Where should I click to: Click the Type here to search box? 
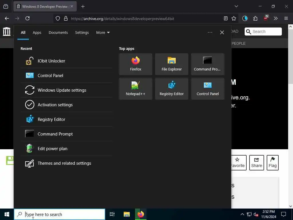(x=60, y=214)
